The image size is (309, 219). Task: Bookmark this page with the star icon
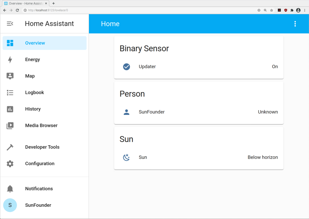pos(271,10)
